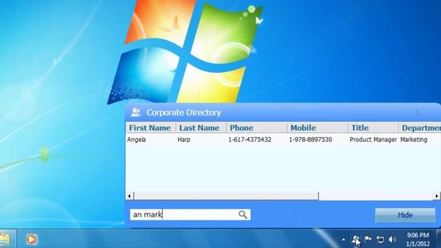Image resolution: width=441 pixels, height=248 pixels.
Task: Click the search magnifier icon
Action: coord(243,215)
